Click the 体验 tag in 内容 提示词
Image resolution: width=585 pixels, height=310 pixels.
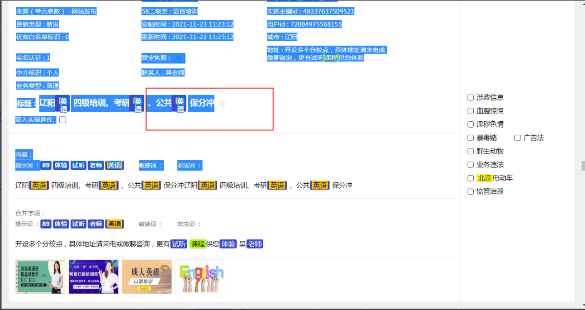point(61,166)
